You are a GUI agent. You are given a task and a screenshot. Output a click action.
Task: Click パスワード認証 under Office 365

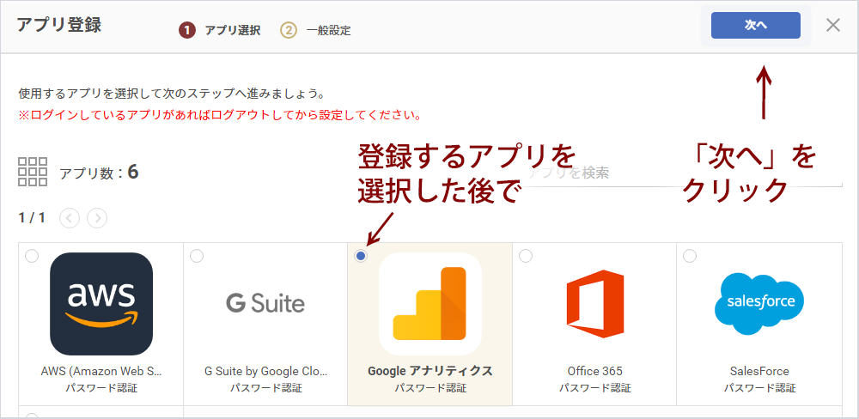pyautogui.click(x=595, y=388)
